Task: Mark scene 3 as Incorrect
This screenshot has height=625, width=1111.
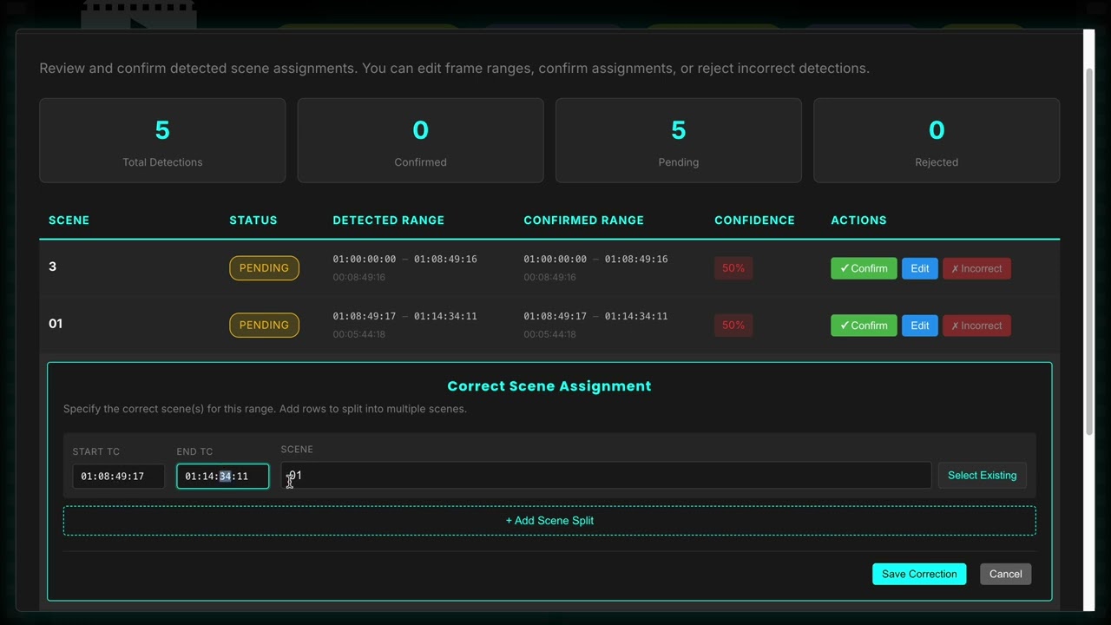Action: (x=976, y=268)
